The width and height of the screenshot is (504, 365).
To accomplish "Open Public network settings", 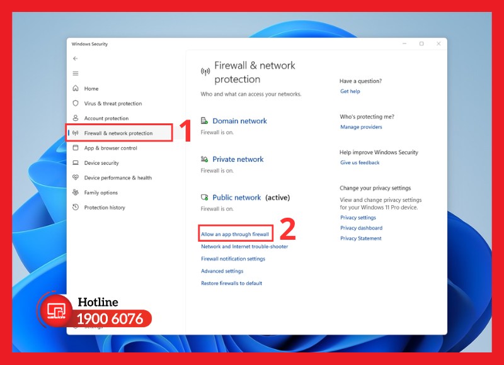I will (x=237, y=197).
